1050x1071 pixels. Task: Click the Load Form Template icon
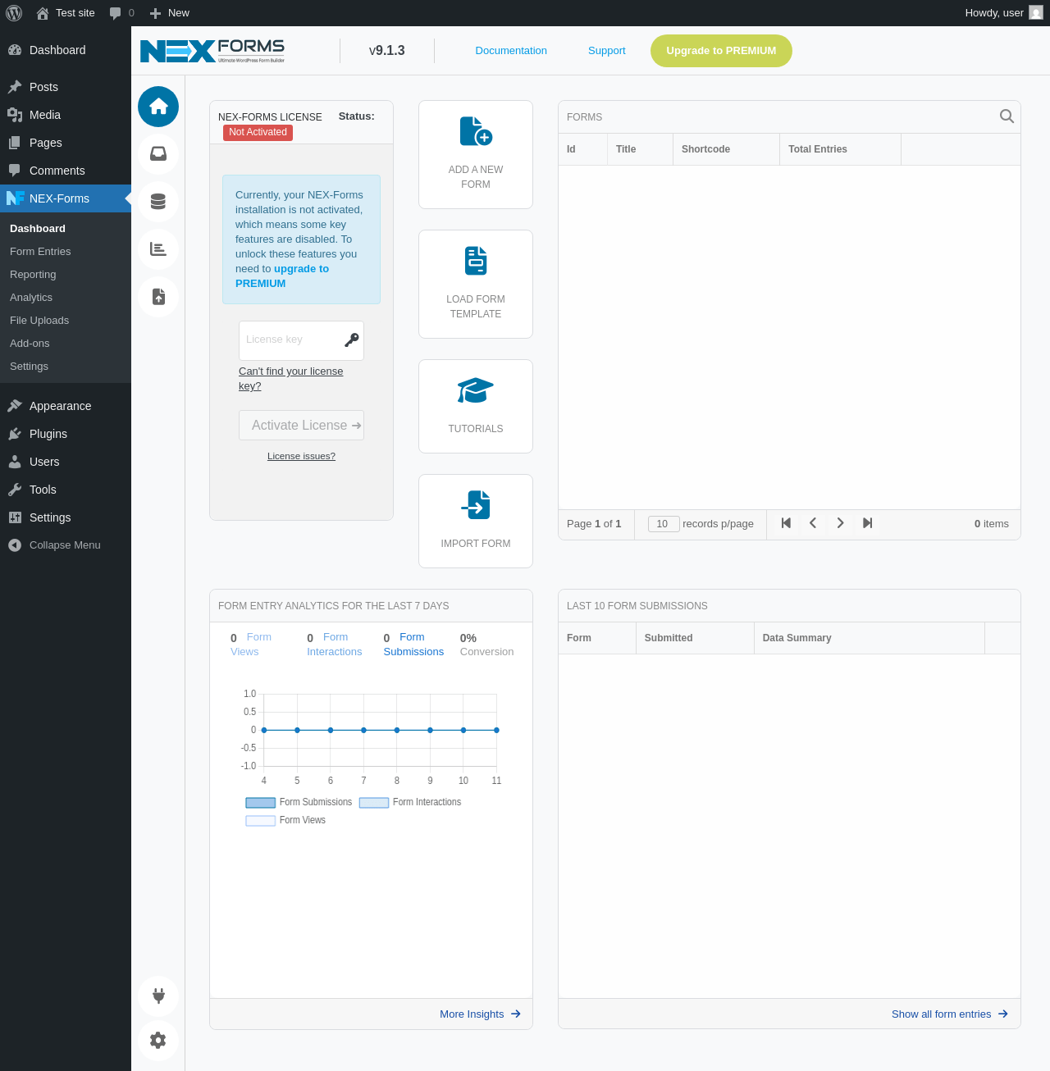pyautogui.click(x=476, y=261)
